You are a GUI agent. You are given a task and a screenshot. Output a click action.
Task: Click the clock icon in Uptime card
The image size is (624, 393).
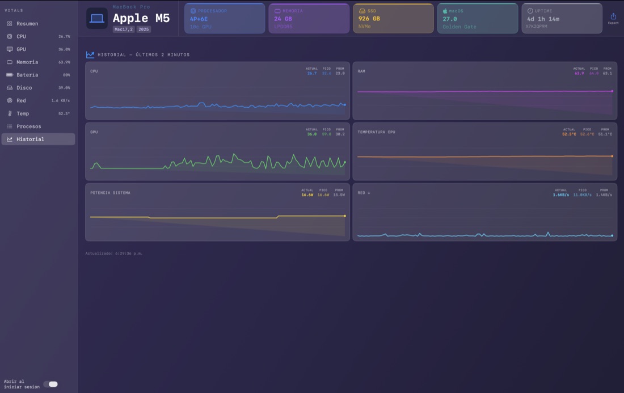(530, 11)
